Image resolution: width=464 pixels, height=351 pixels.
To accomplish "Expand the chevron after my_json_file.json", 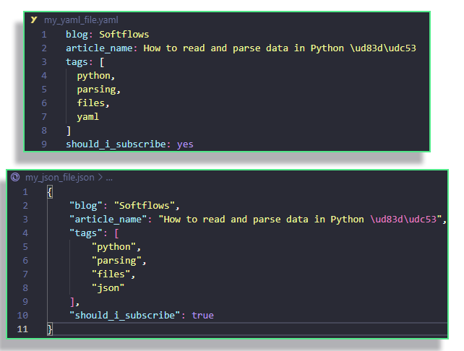I will 100,177.
